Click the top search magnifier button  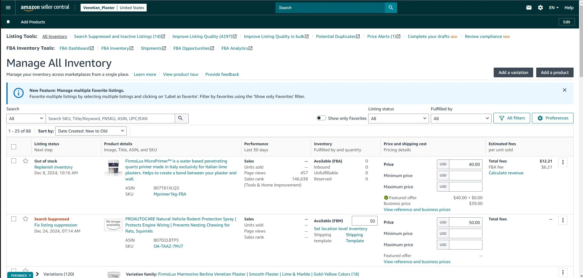click(x=391, y=8)
